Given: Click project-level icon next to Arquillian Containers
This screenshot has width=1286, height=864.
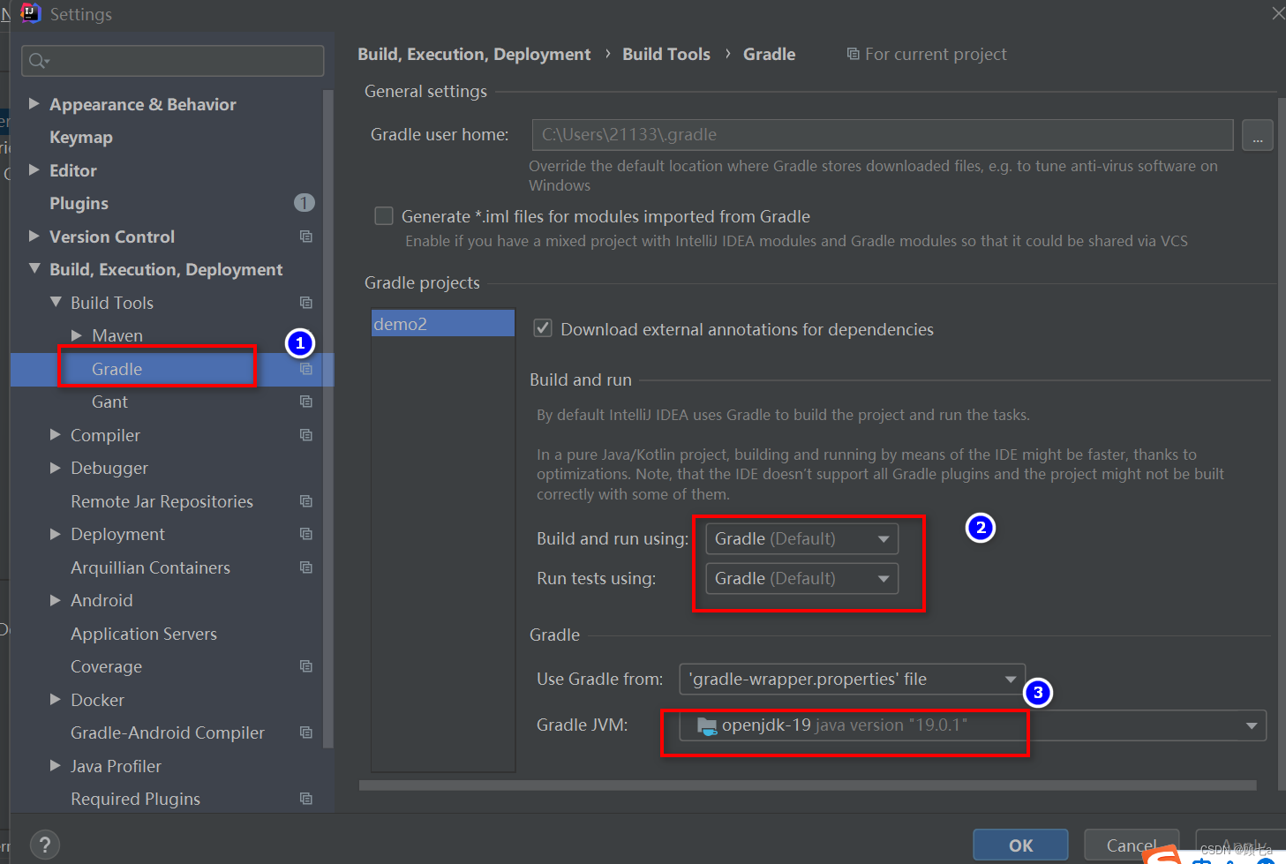Looking at the screenshot, I should 306,567.
